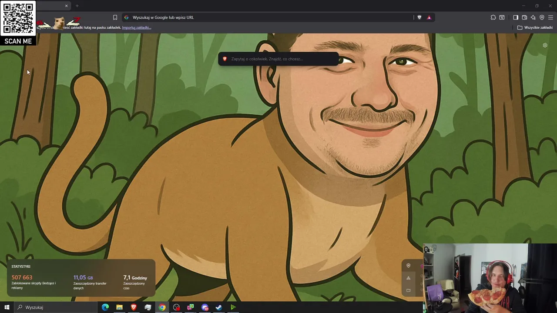Viewport: 557px width, 313px height.
Task: Open the main hamburger menu
Action: (x=550, y=17)
